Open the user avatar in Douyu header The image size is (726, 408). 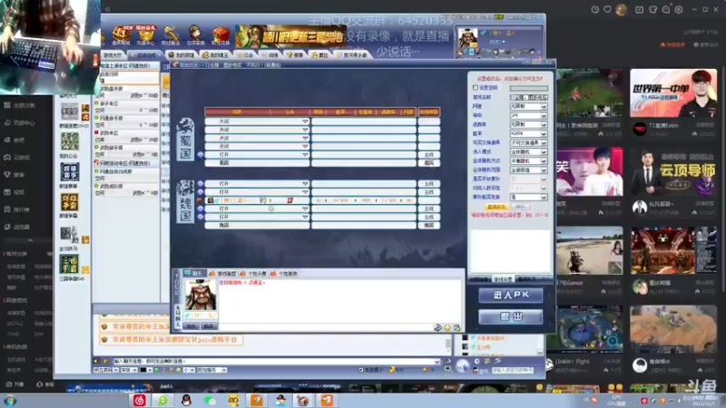pos(622,9)
